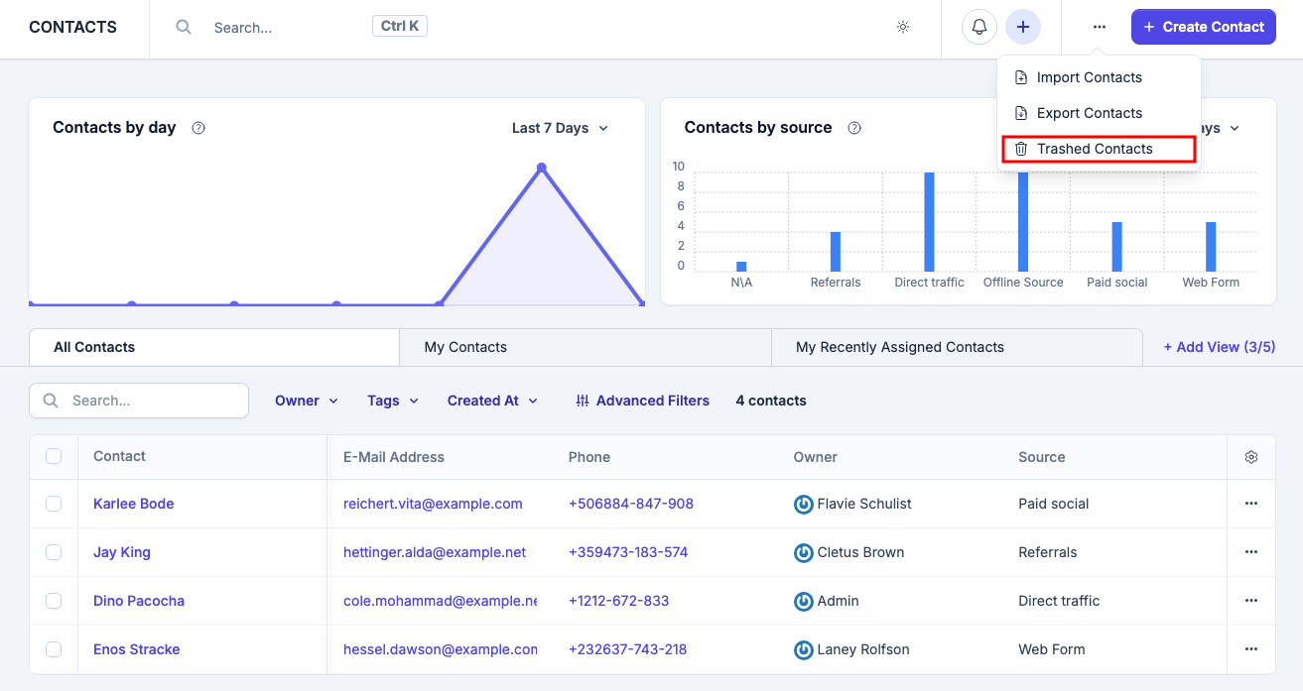The image size is (1303, 691).
Task: Choose Trashed Contacts from menu
Action: (x=1099, y=149)
